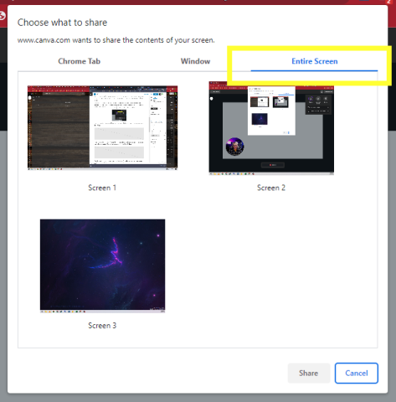This screenshot has width=396, height=402.
Task: Click the www.canva.com permission message text
Action: pyautogui.click(x=116, y=40)
